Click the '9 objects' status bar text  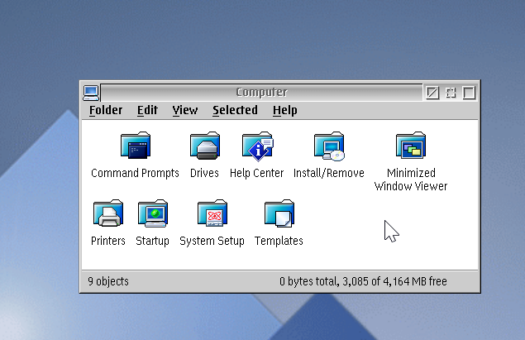[x=108, y=281]
